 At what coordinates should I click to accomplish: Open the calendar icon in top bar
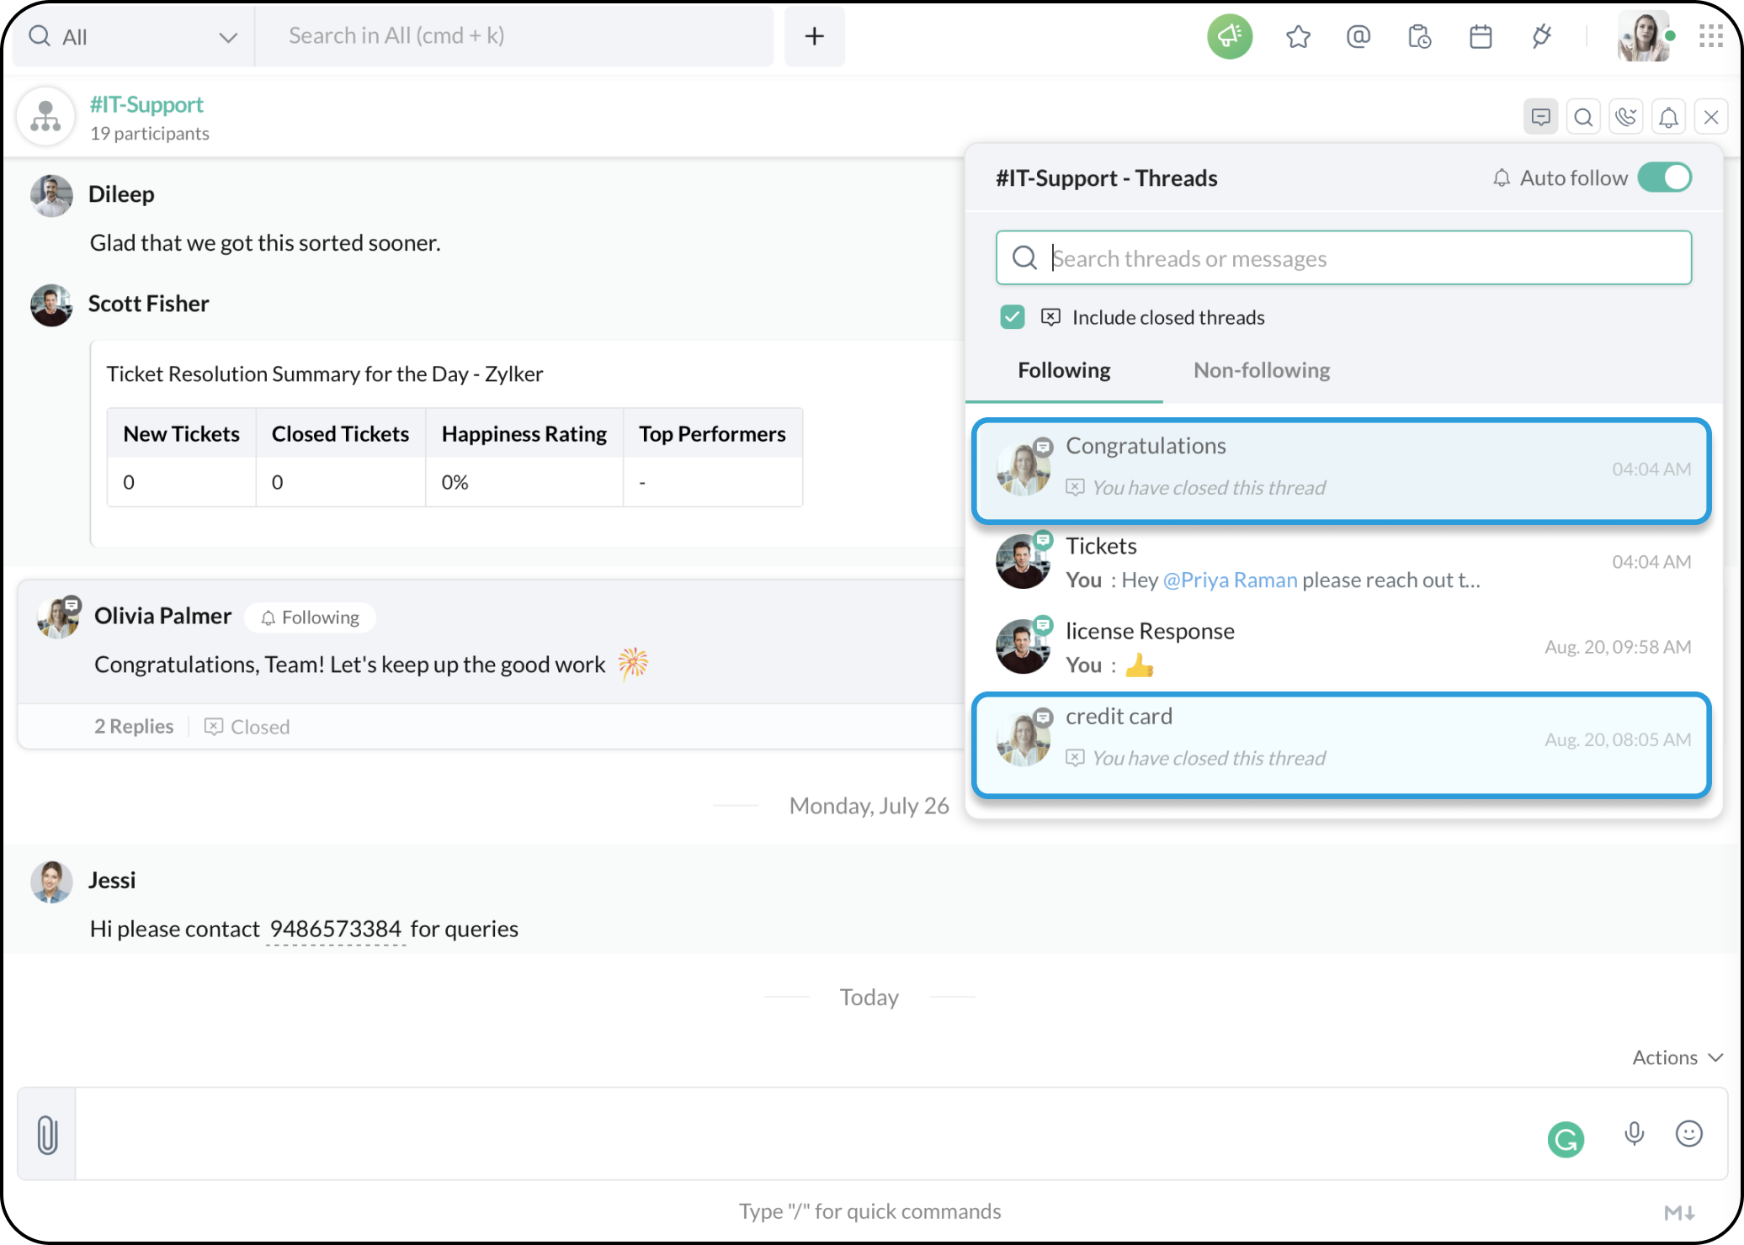coord(1481,36)
